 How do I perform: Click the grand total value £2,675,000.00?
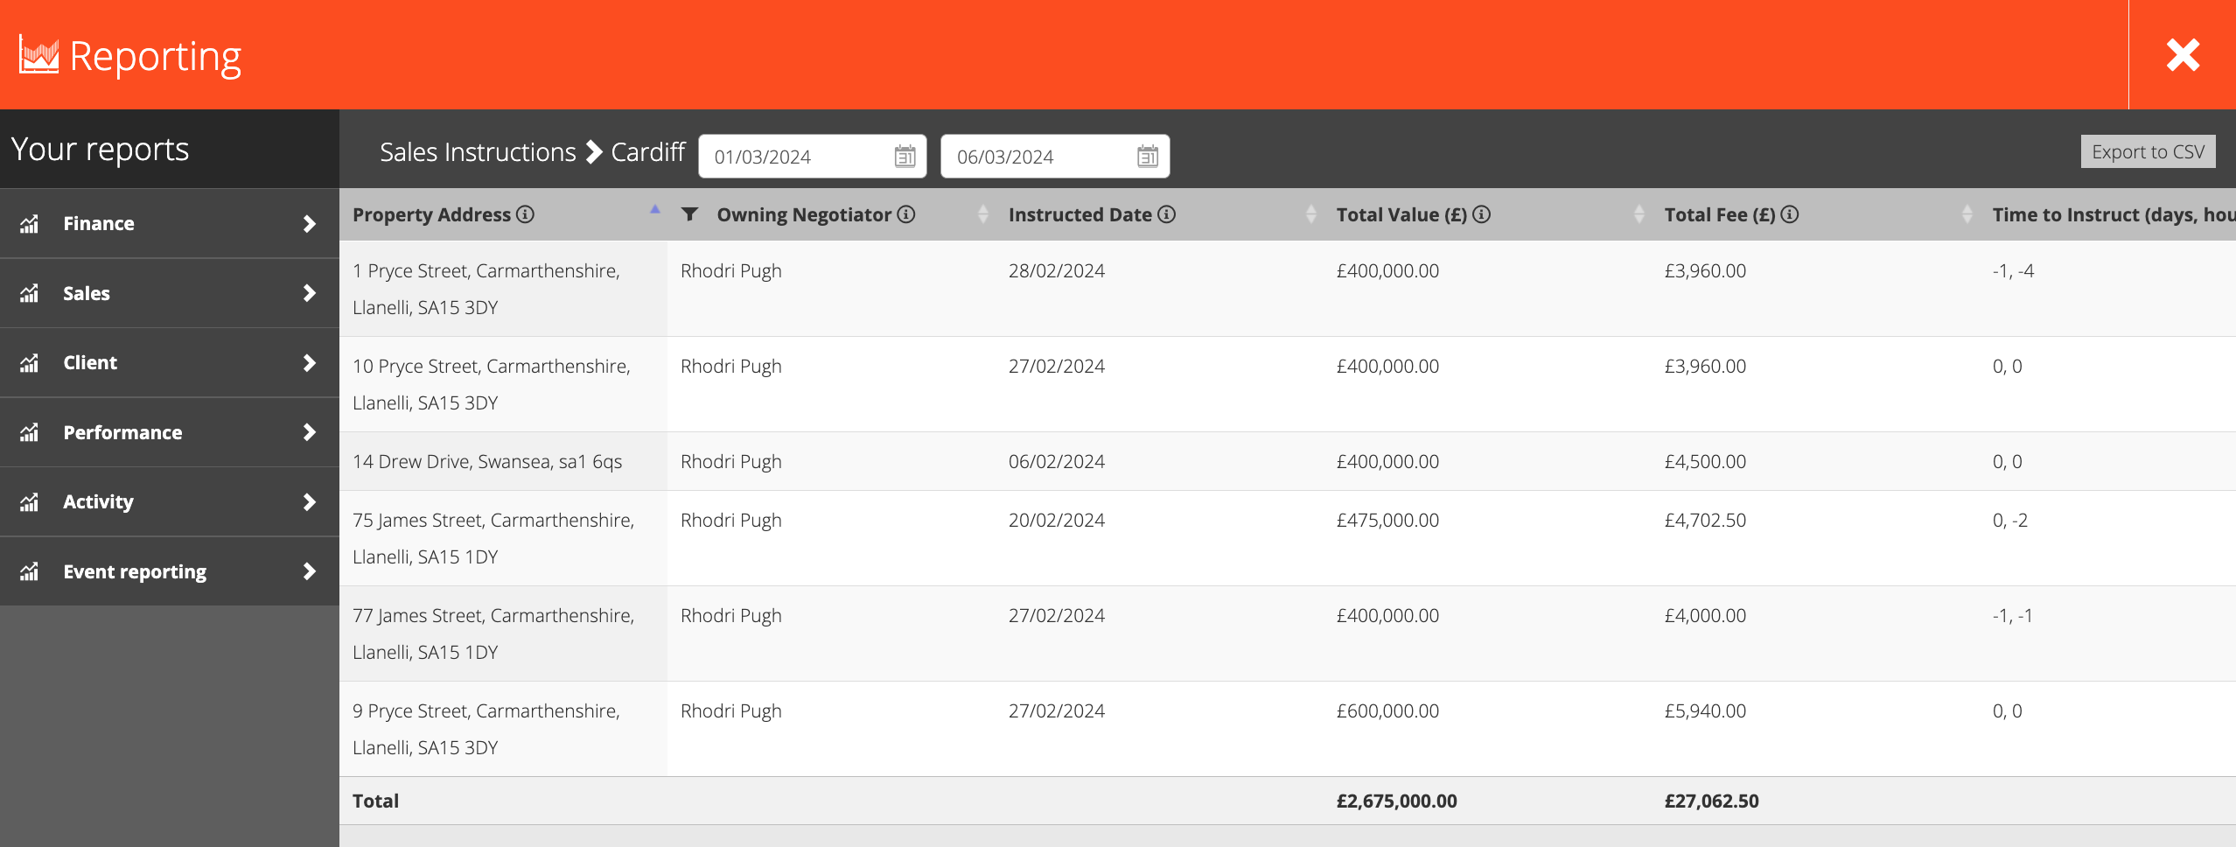click(1396, 801)
